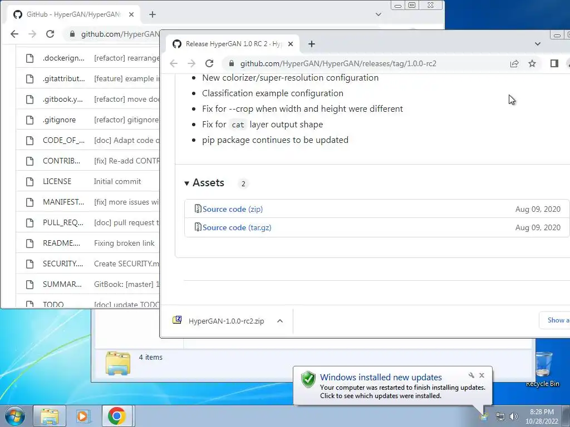This screenshot has width=570, height=427.
Task: Open Windows Explorer from taskbar
Action: coord(50,416)
